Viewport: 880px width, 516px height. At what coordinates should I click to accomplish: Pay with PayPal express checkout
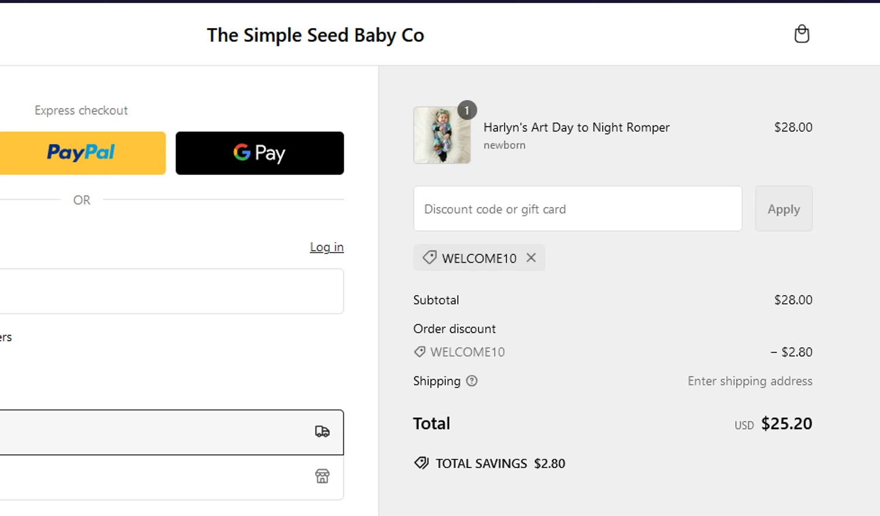[82, 153]
